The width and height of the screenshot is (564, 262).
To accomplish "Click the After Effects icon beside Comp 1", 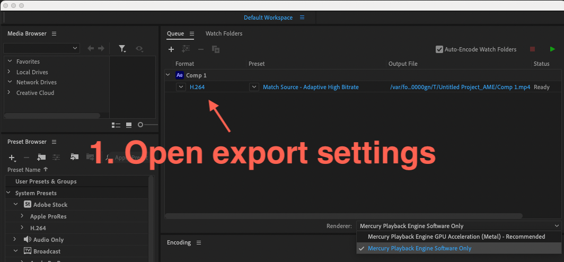I will [x=180, y=75].
